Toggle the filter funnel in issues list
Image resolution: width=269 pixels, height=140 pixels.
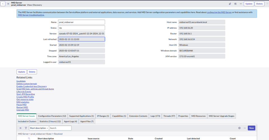pos(26,128)
